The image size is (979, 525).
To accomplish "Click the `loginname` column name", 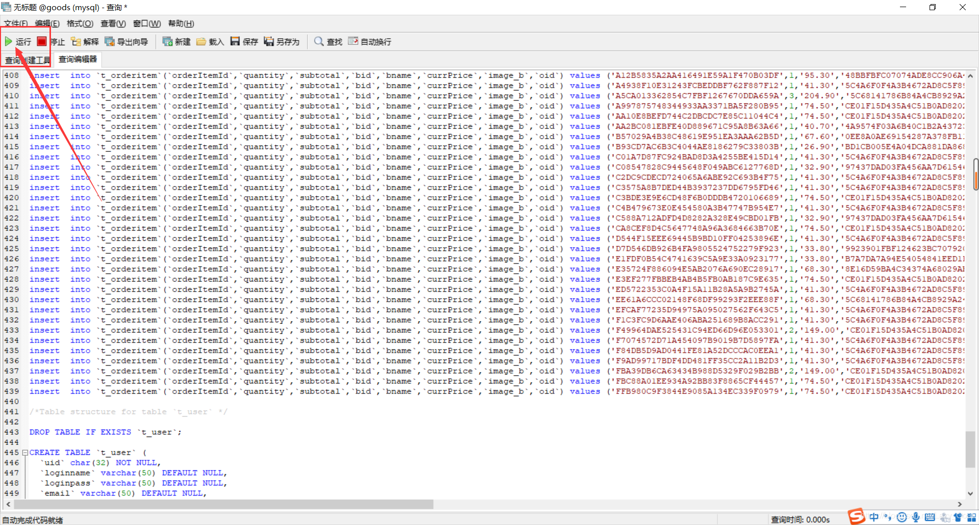I will (x=67, y=473).
